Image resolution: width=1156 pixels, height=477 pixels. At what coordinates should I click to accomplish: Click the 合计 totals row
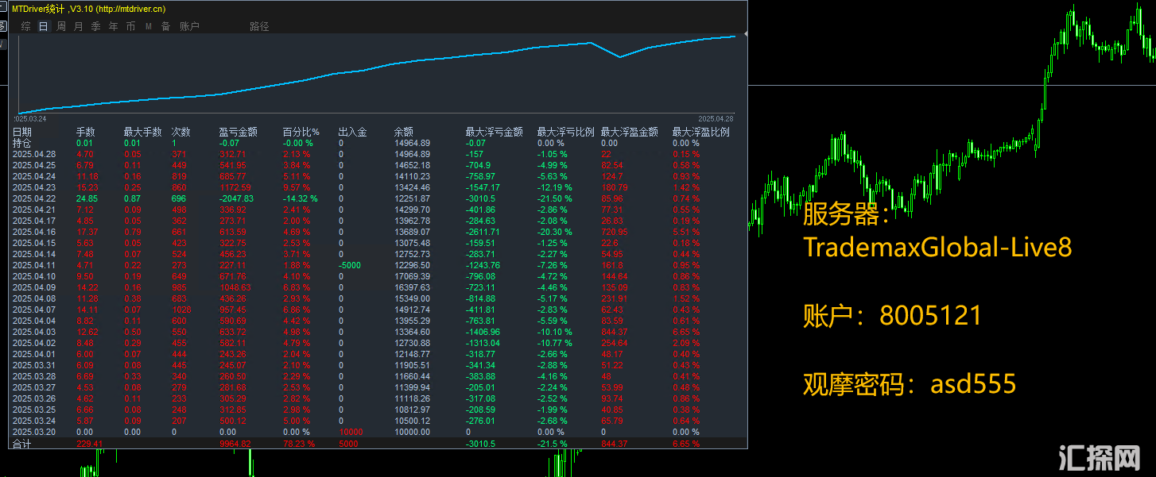pos(378,444)
